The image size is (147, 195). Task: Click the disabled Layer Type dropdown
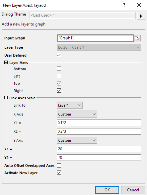(99, 47)
